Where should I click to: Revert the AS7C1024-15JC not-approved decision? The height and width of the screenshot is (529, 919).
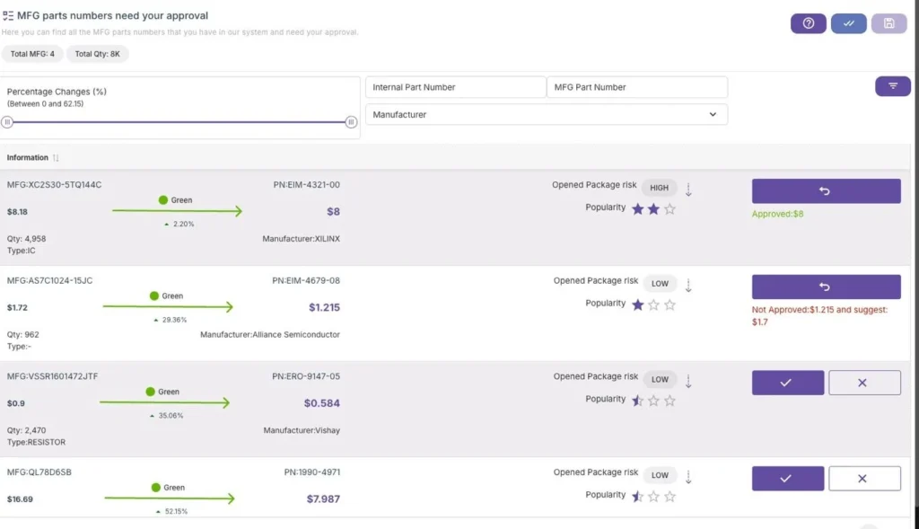[x=826, y=287]
